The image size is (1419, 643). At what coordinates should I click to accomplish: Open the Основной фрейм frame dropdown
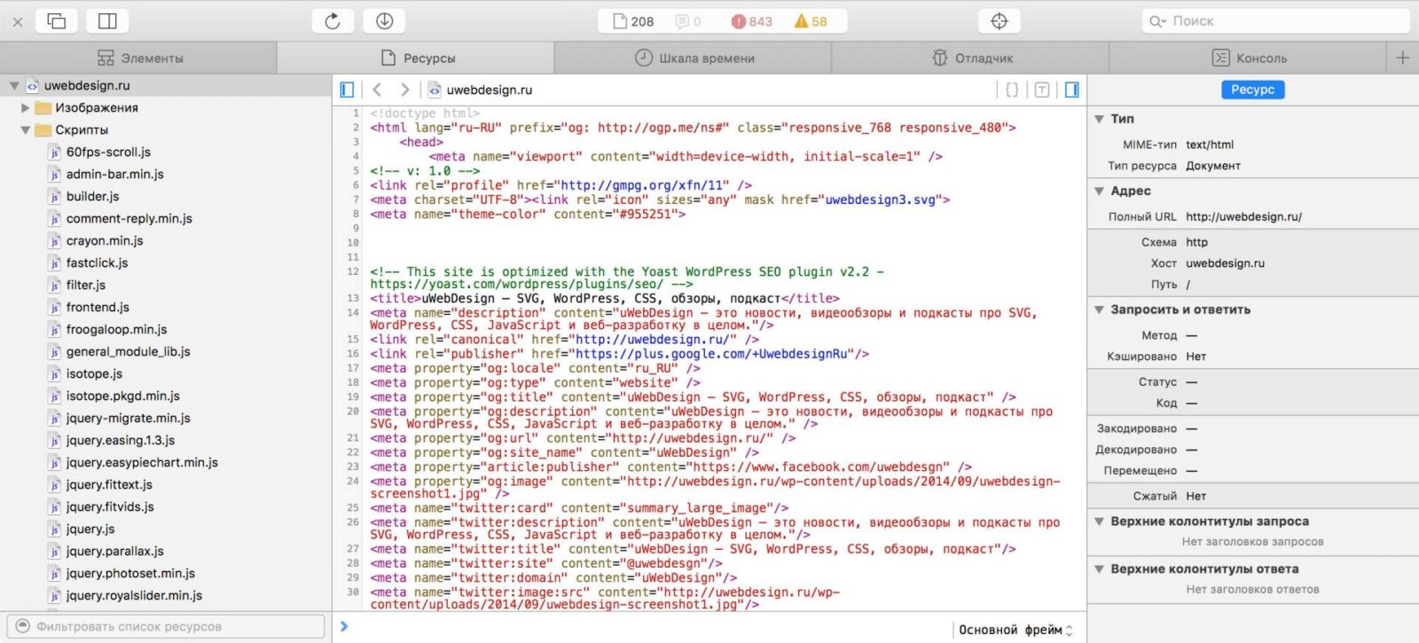(1016, 630)
